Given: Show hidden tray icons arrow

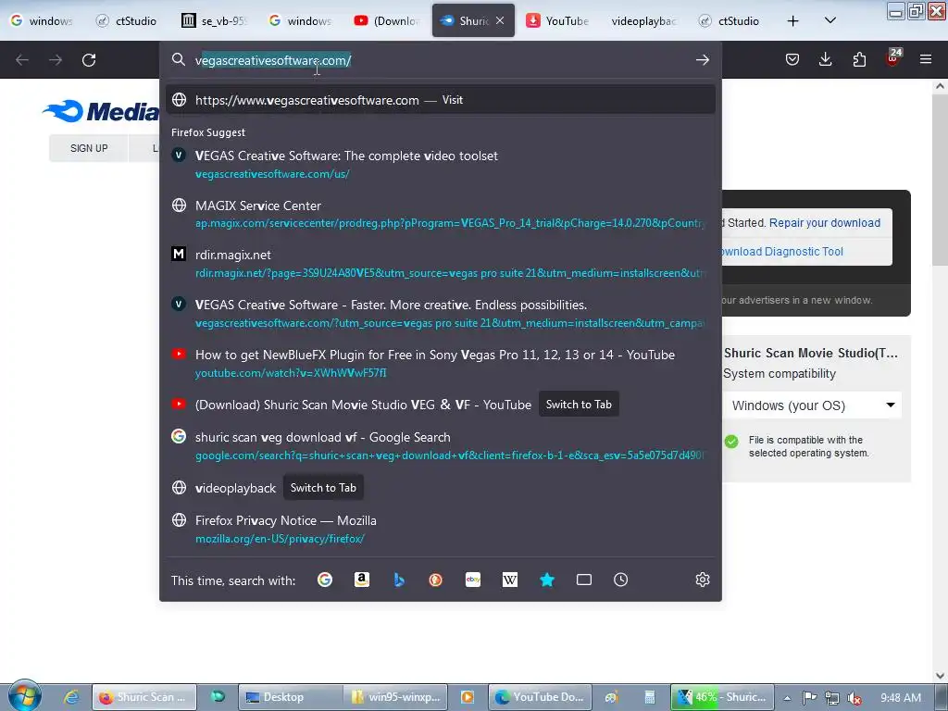Looking at the screenshot, I should tap(787, 698).
